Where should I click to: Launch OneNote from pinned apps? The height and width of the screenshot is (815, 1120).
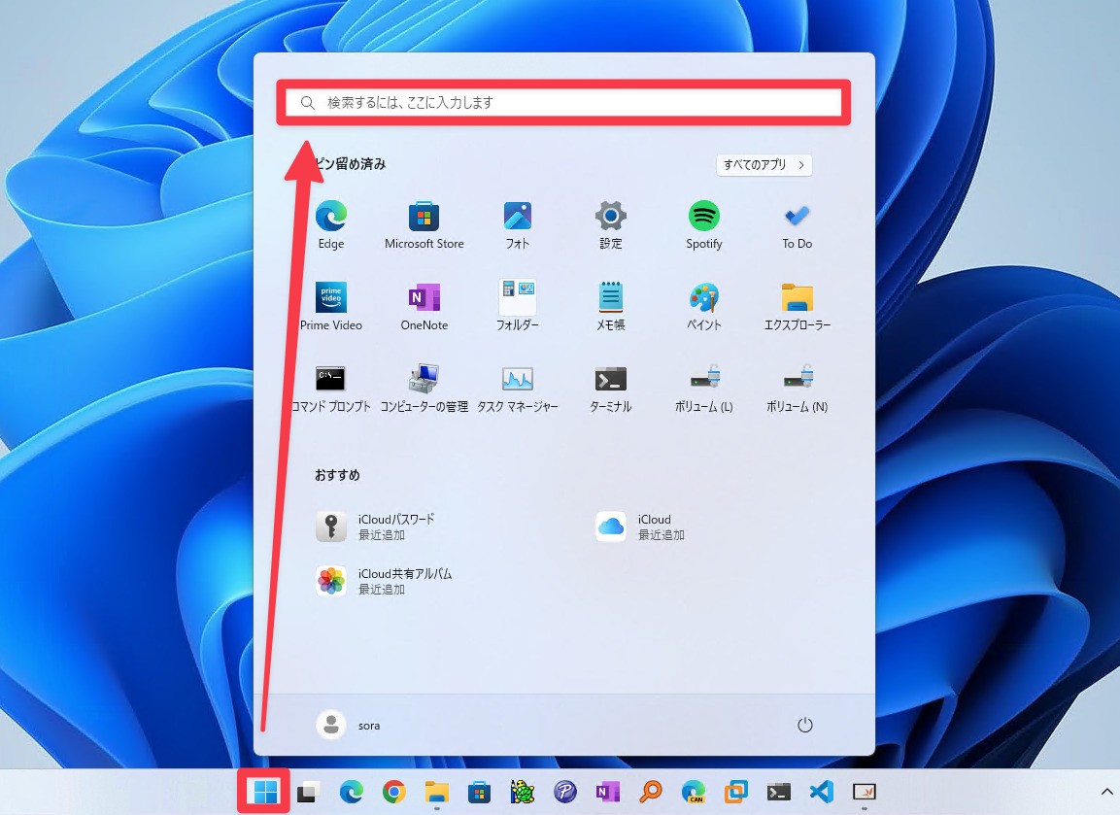pos(424,306)
